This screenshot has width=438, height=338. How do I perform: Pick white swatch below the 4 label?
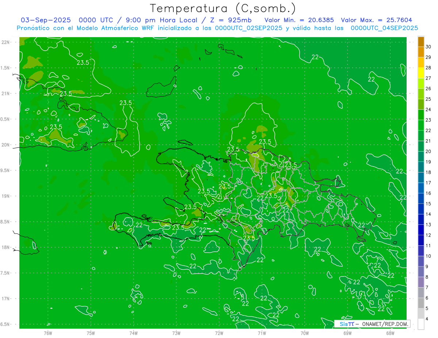pyautogui.click(x=421, y=324)
